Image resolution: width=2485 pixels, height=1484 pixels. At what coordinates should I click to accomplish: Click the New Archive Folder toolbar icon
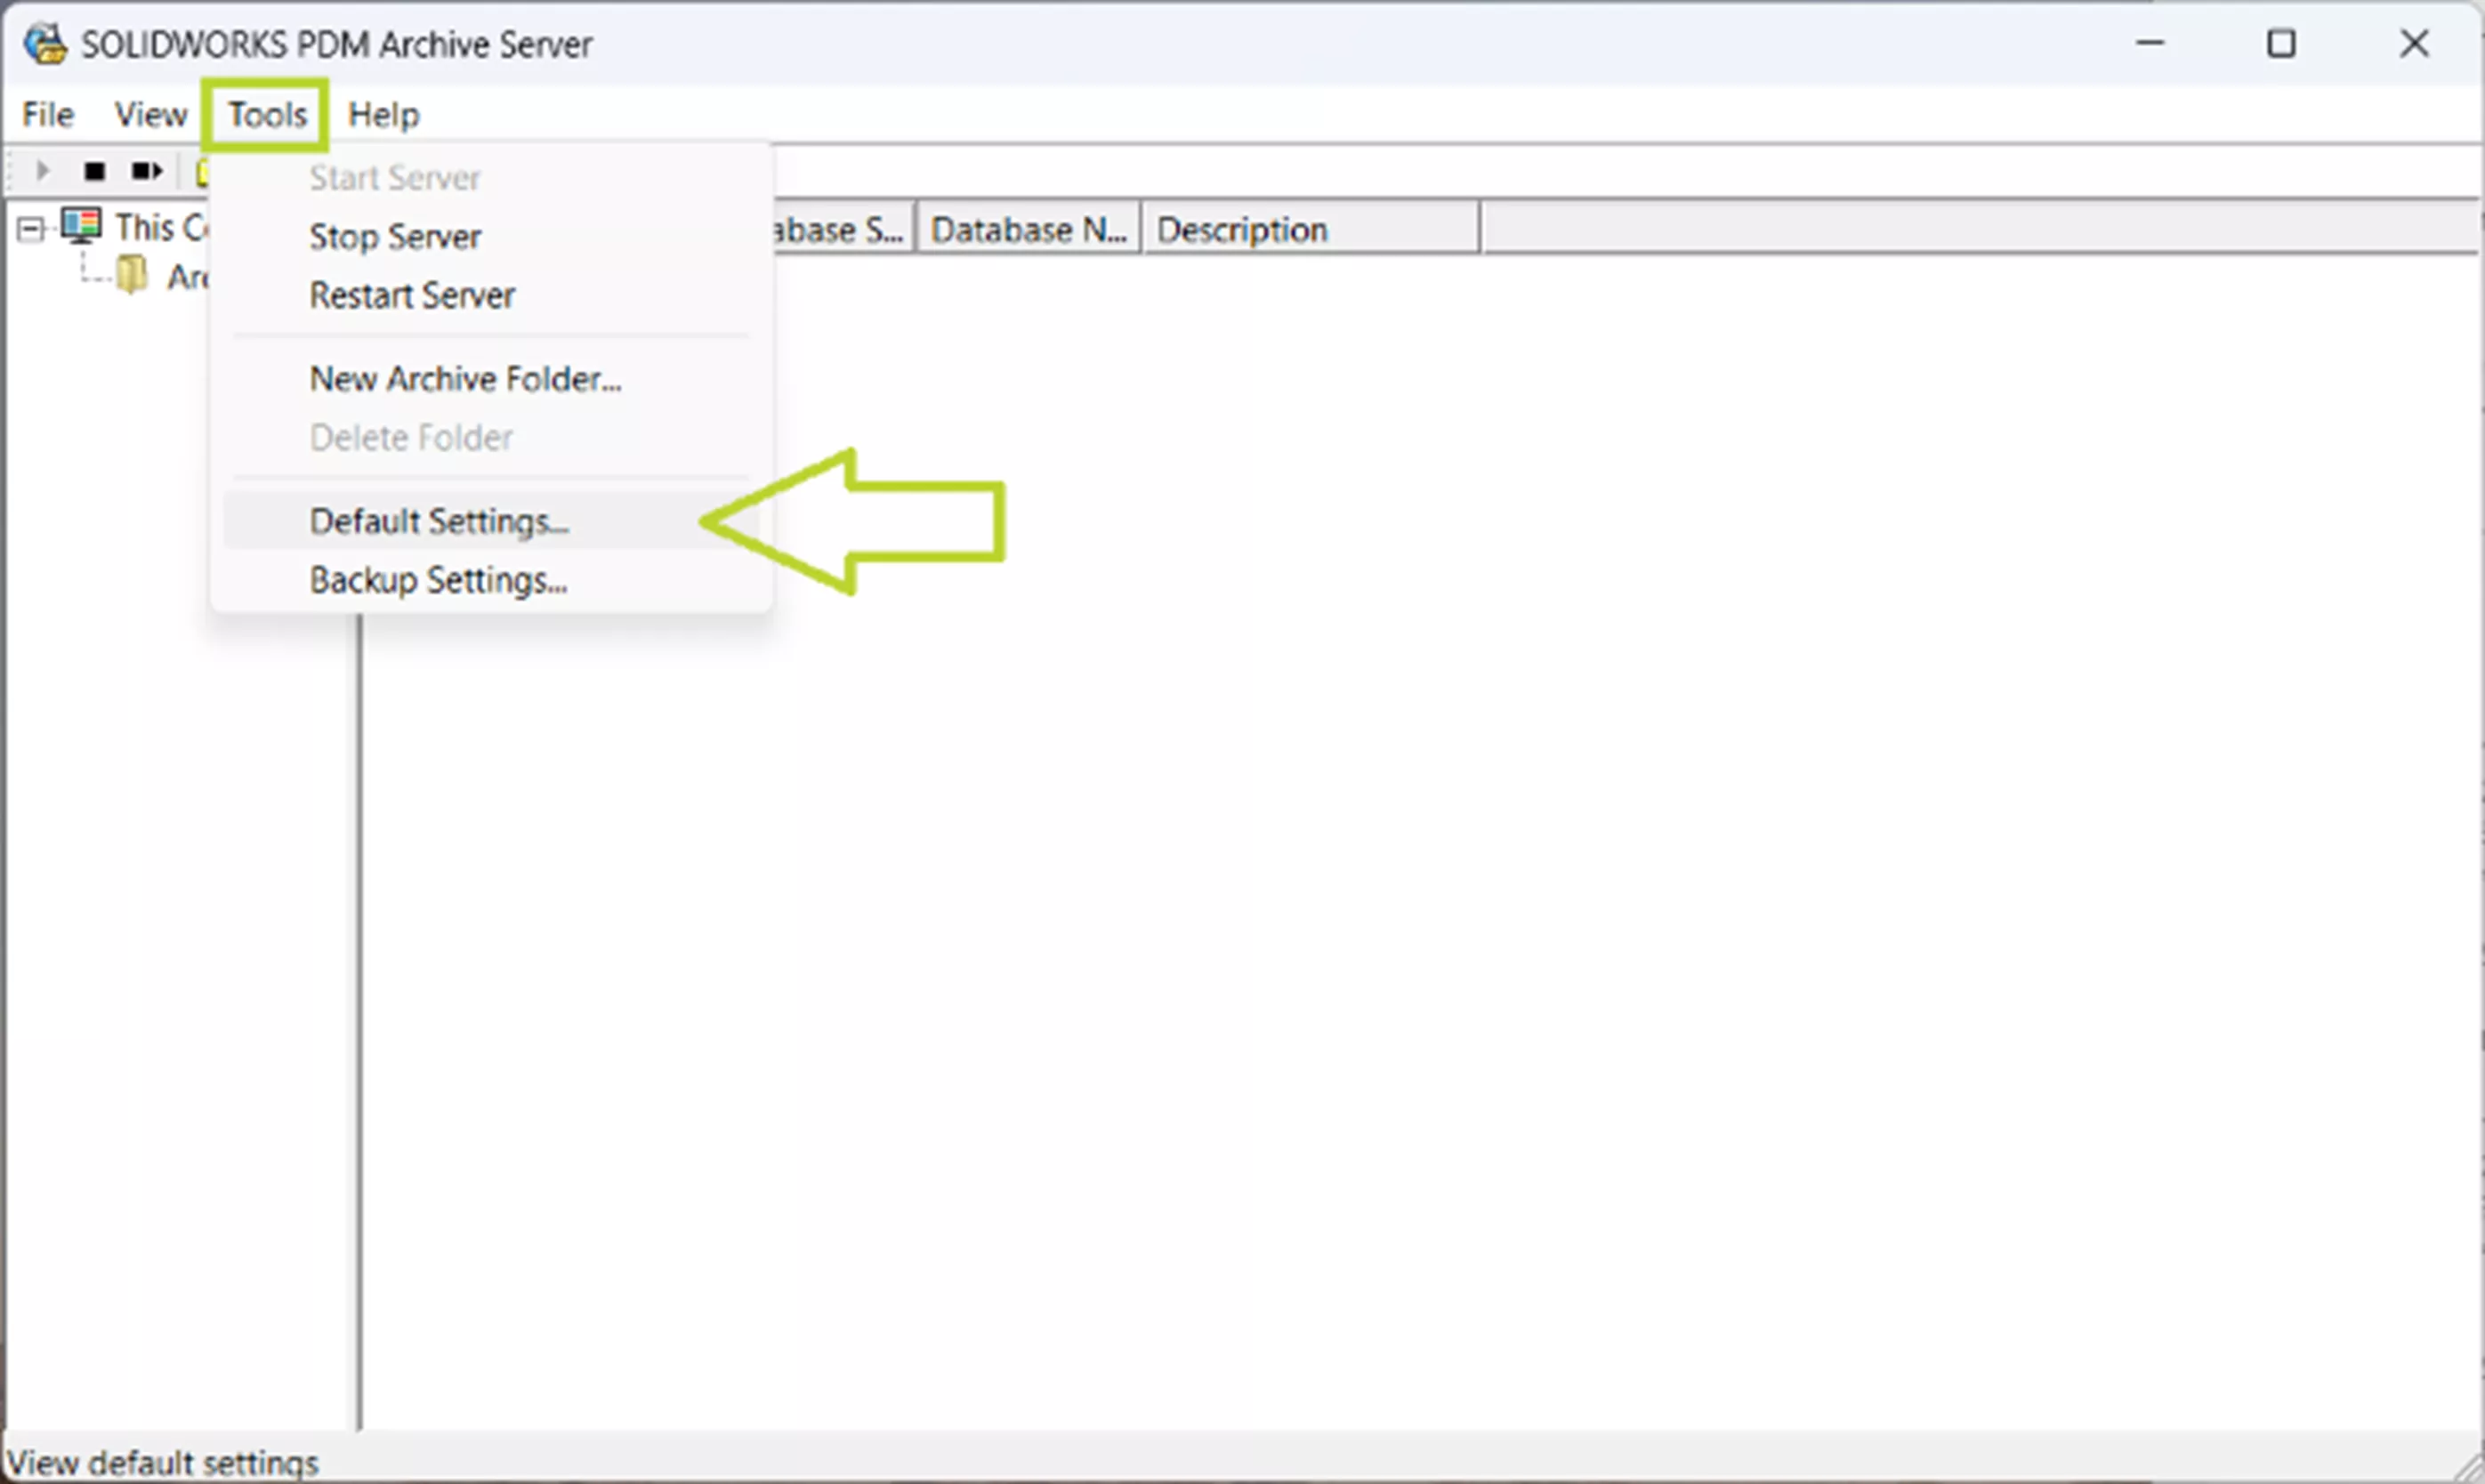coord(207,170)
